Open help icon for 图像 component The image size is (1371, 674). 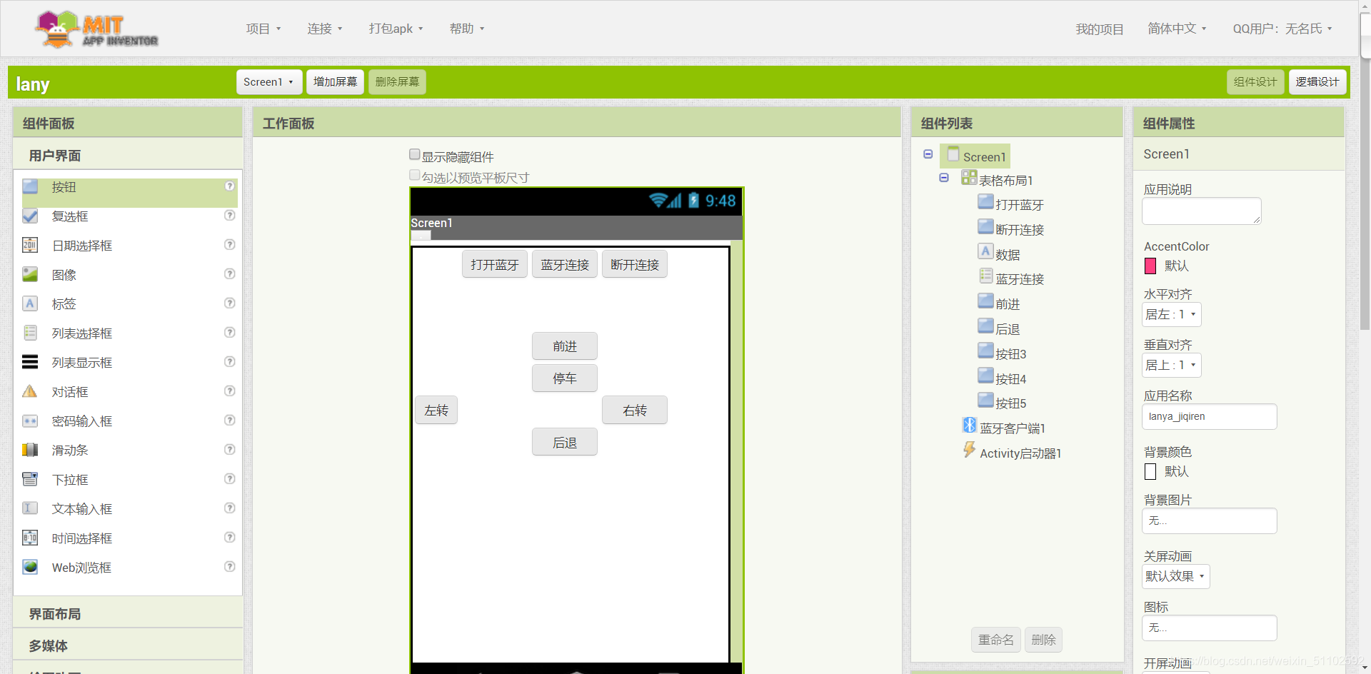click(x=230, y=274)
